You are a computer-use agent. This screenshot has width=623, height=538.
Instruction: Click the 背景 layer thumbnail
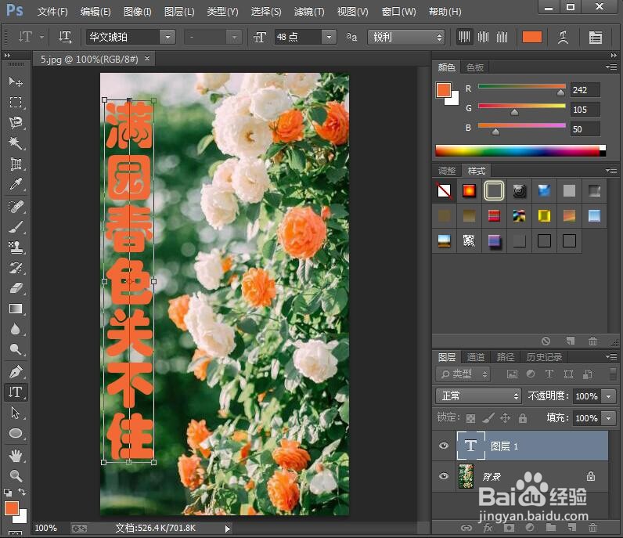(x=466, y=476)
